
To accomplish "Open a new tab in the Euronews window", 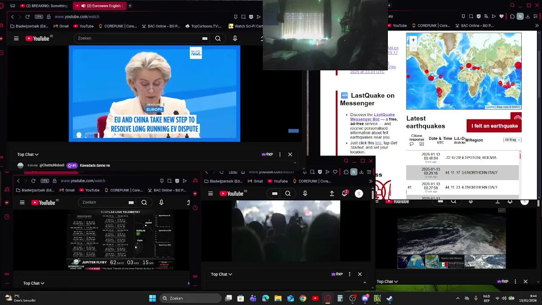I will 130,6.
